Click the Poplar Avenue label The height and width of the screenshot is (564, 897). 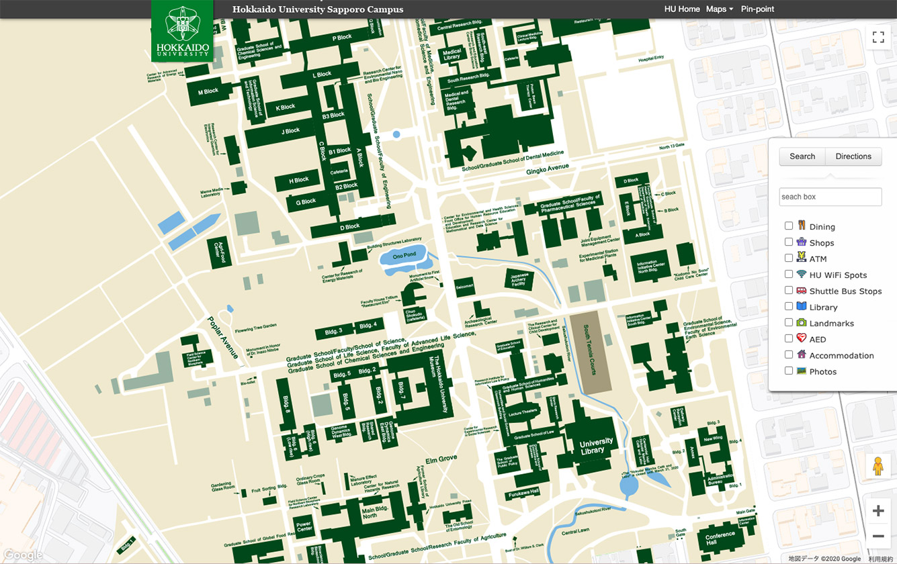coord(223,338)
